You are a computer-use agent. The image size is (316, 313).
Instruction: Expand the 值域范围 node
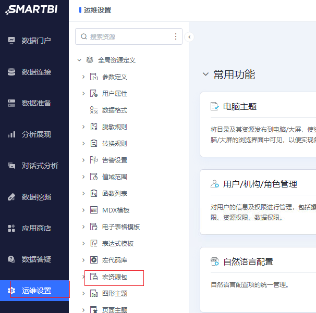83,177
